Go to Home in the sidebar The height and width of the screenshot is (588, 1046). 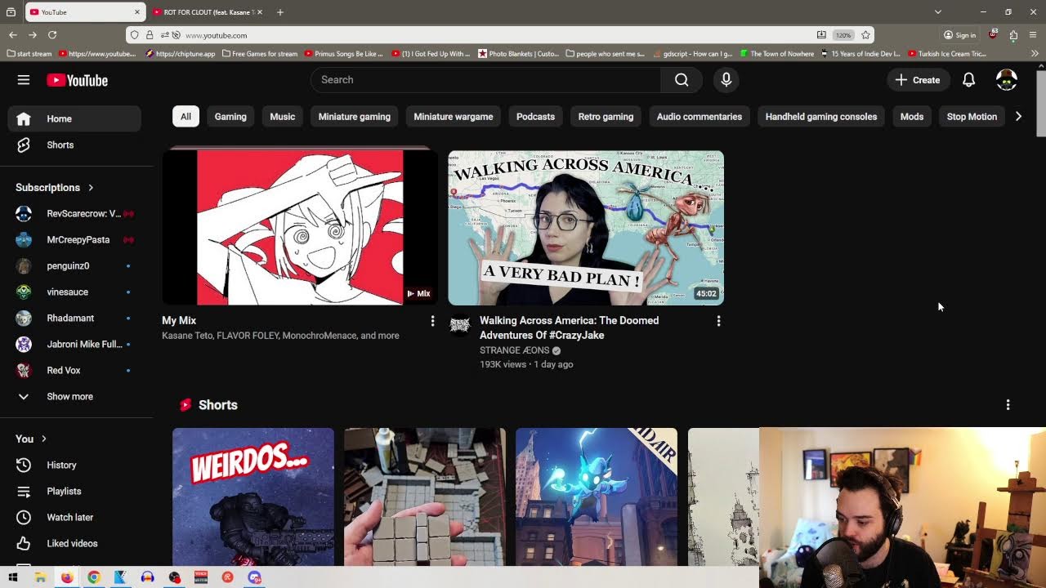click(x=74, y=119)
